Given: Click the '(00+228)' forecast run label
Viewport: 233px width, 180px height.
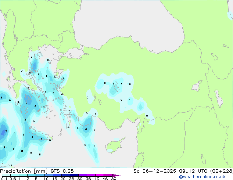Looking at the screenshot, I should coord(222,171).
